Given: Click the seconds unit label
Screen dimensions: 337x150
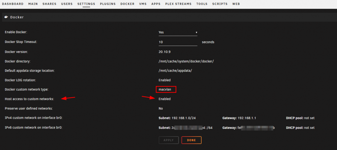Looking at the screenshot, I should tap(208, 42).
